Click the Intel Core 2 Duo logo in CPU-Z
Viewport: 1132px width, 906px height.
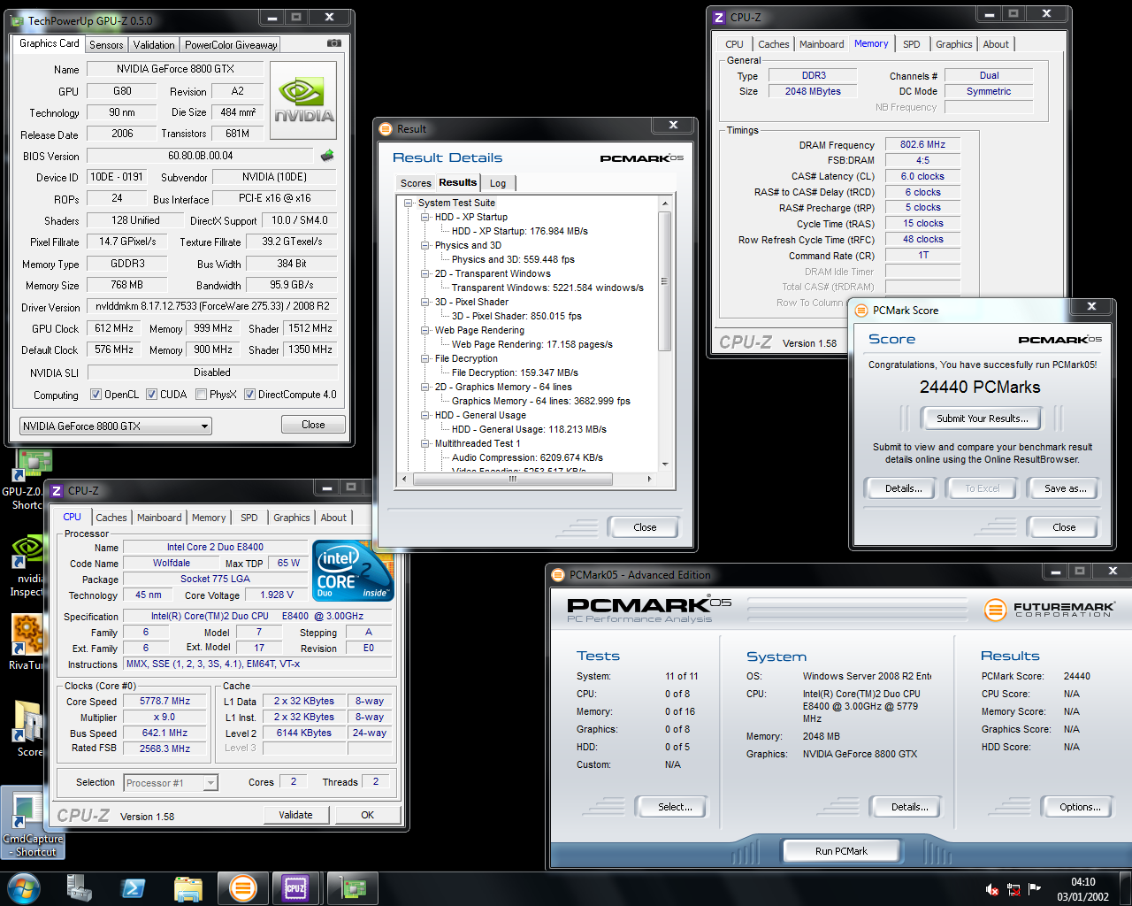point(353,571)
